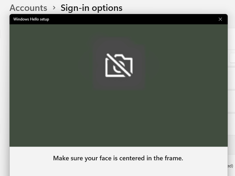Click the black title bar of the dialog
Image resolution: width=235 pixels, height=176 pixels.
click(x=119, y=19)
